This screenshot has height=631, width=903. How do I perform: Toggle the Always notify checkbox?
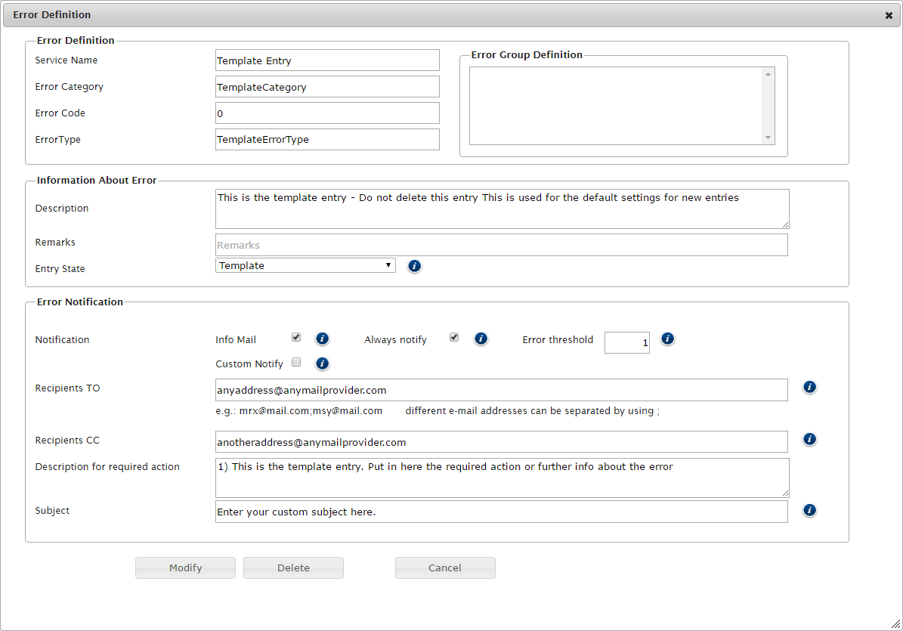(454, 338)
